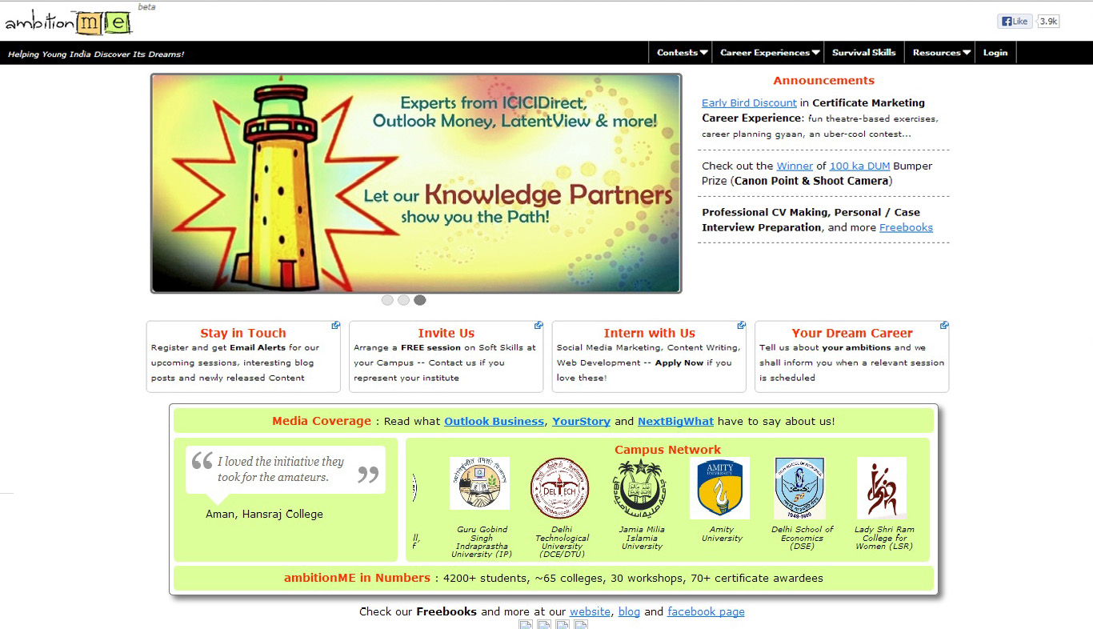Open the Survival Skills menu item

(863, 53)
